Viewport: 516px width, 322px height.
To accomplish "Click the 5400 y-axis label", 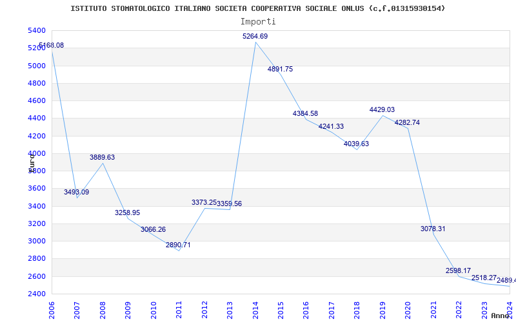I will coord(37,30).
